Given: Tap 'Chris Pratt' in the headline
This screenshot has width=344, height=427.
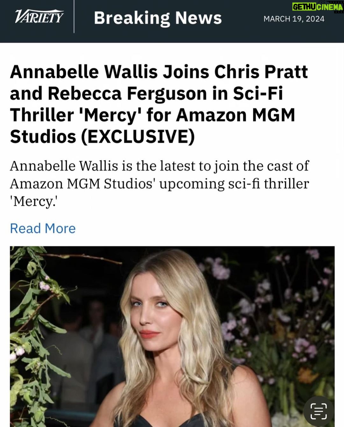Looking at the screenshot, I should 261,72.
